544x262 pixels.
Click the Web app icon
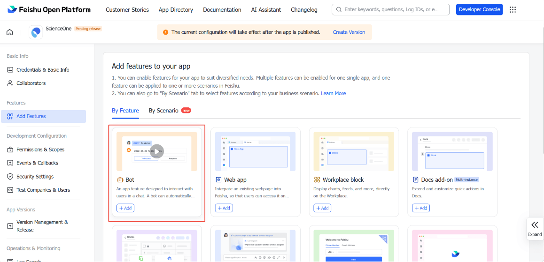click(218, 180)
